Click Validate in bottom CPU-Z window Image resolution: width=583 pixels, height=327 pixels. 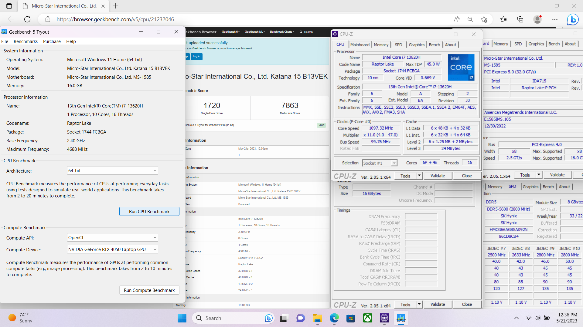(438, 304)
